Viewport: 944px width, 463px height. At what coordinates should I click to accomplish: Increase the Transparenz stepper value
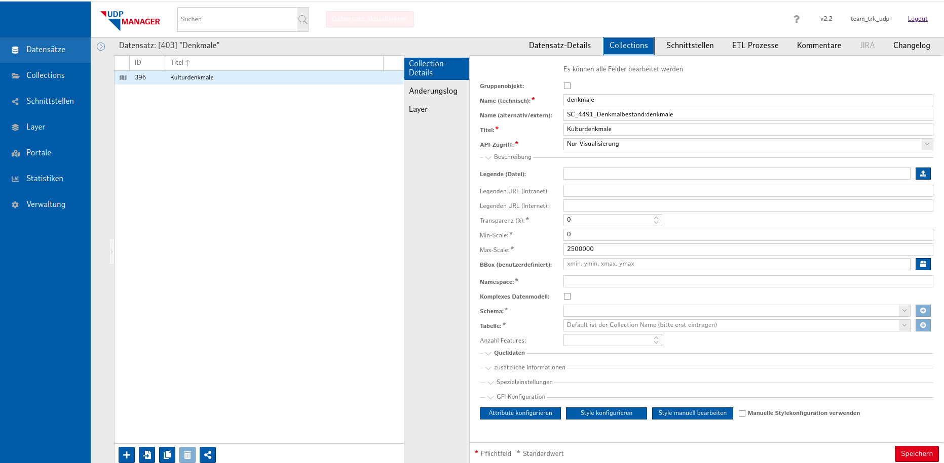tap(656, 218)
